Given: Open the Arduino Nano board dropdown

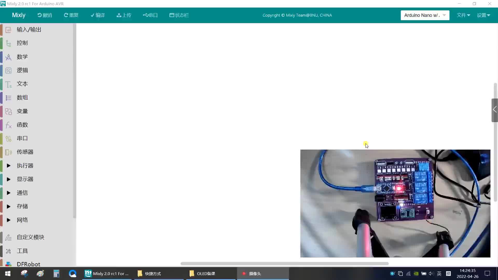Looking at the screenshot, I should pyautogui.click(x=425, y=15).
